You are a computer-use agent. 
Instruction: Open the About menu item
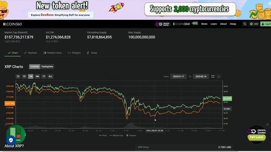tap(223, 24)
